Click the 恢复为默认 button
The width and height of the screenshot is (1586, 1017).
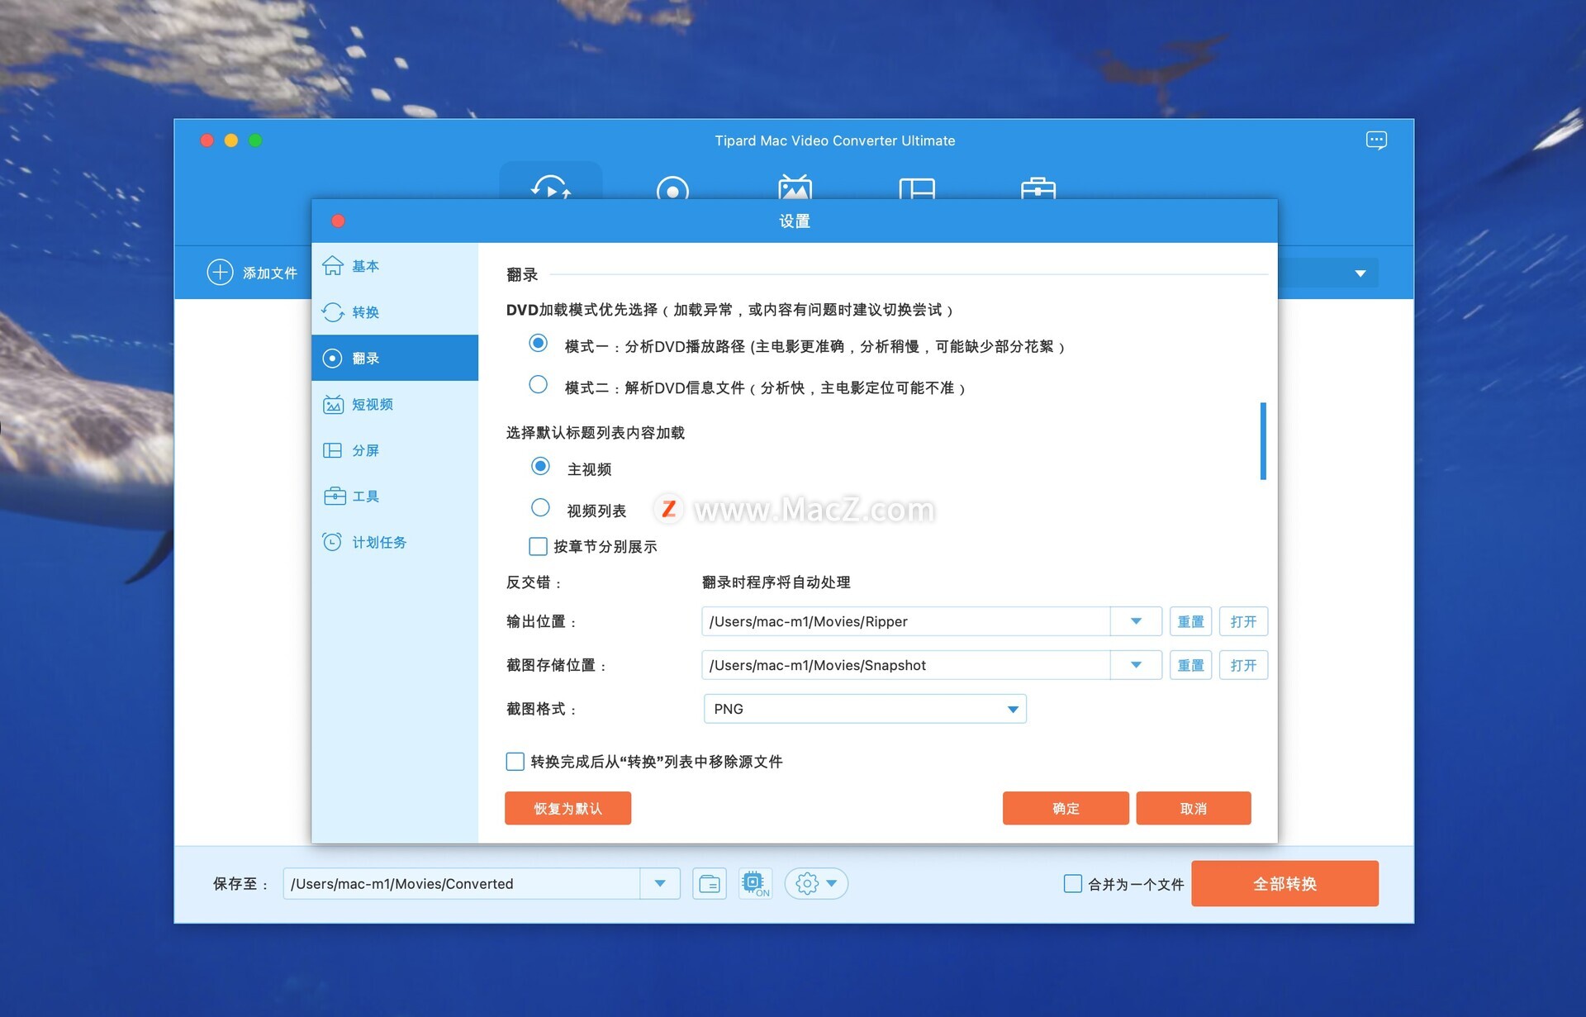tap(567, 808)
